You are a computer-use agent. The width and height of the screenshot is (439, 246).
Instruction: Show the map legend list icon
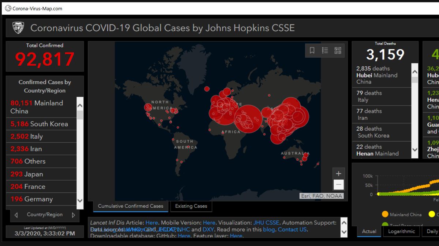325,51
